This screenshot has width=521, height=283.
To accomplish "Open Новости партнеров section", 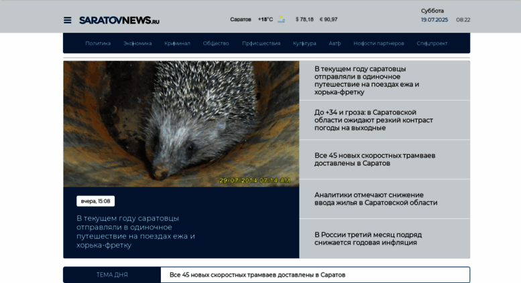I will pyautogui.click(x=379, y=43).
